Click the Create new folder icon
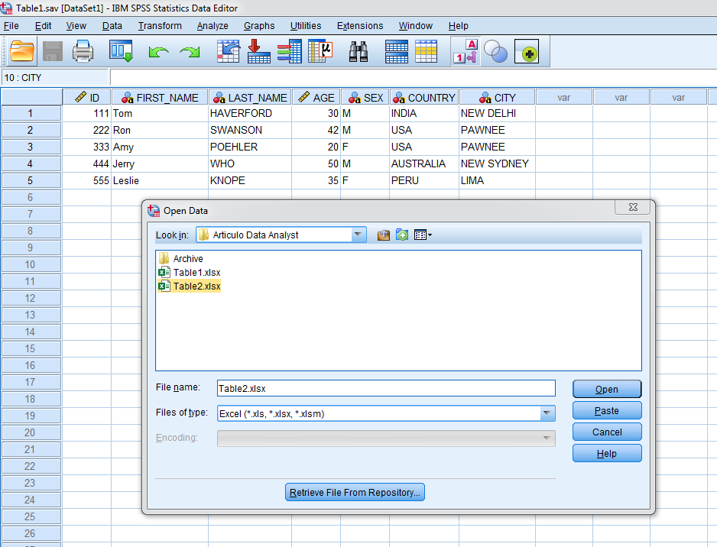 pos(402,235)
